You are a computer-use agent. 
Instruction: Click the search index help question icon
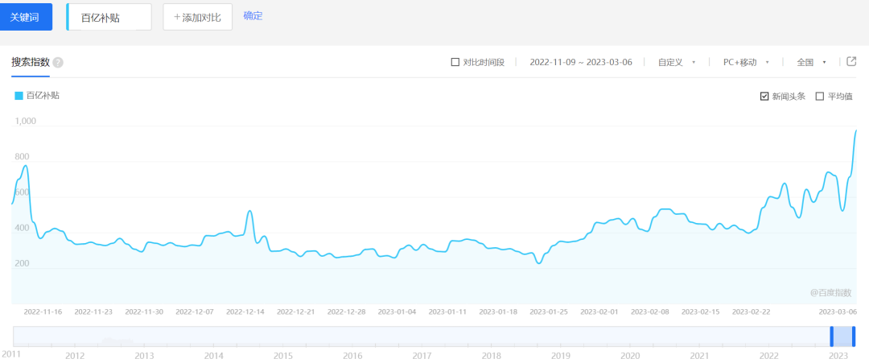pyautogui.click(x=58, y=63)
